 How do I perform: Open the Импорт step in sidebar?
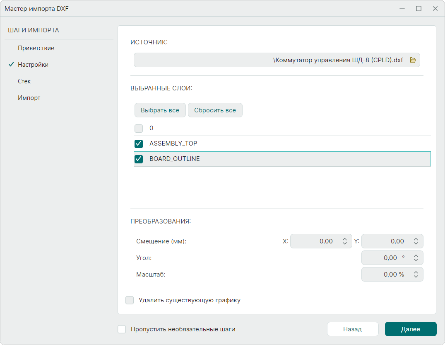[x=29, y=98]
